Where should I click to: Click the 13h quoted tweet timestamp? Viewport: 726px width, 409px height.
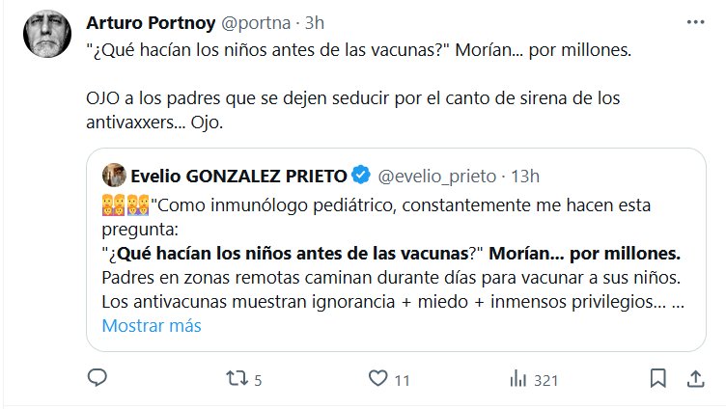[x=526, y=175]
